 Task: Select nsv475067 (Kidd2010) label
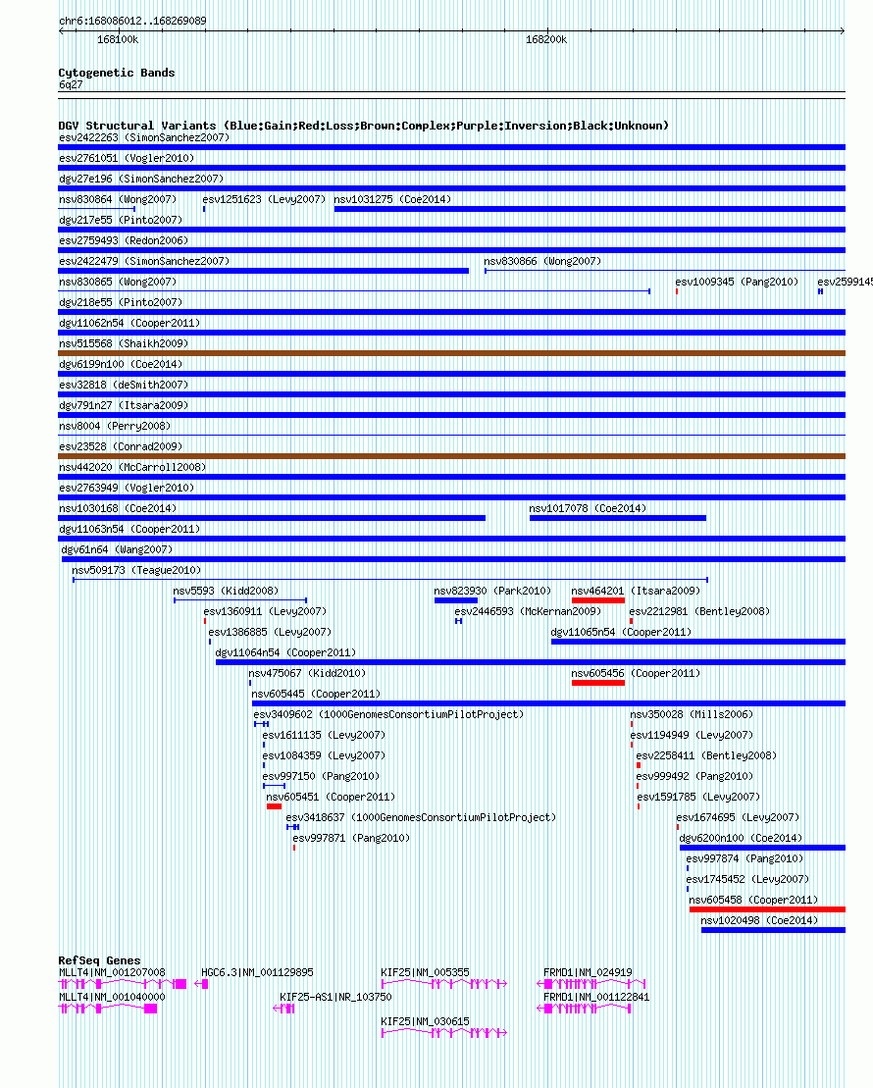click(x=307, y=674)
